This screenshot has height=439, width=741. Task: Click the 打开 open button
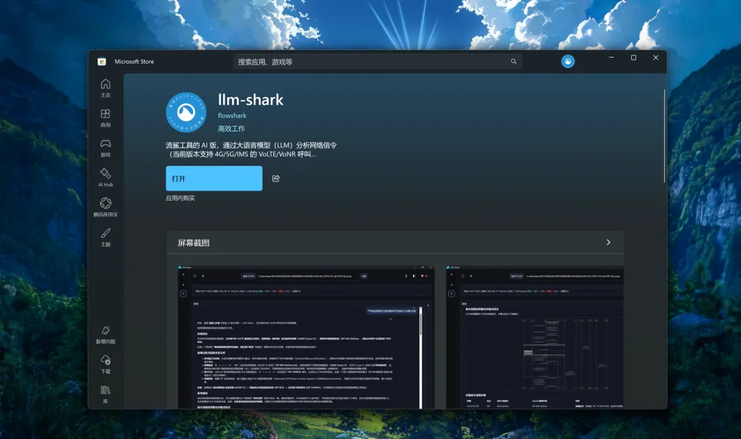214,178
